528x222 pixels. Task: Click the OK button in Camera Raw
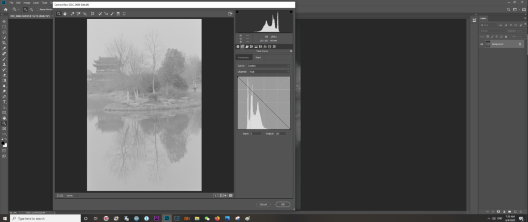click(283, 204)
